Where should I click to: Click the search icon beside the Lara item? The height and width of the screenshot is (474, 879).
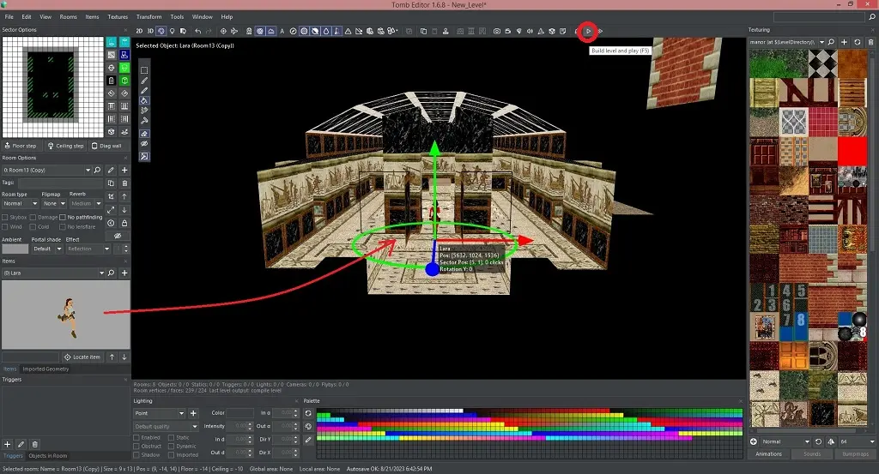pyautogui.click(x=111, y=273)
